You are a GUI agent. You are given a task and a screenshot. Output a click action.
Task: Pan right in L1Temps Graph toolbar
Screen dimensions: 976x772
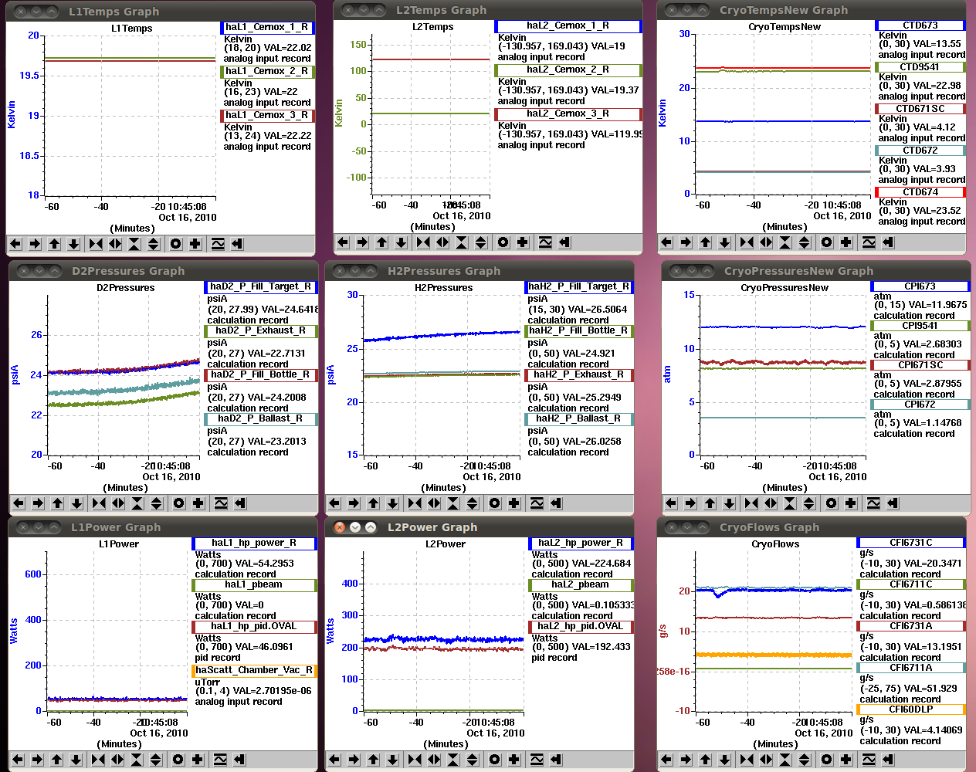coord(35,244)
